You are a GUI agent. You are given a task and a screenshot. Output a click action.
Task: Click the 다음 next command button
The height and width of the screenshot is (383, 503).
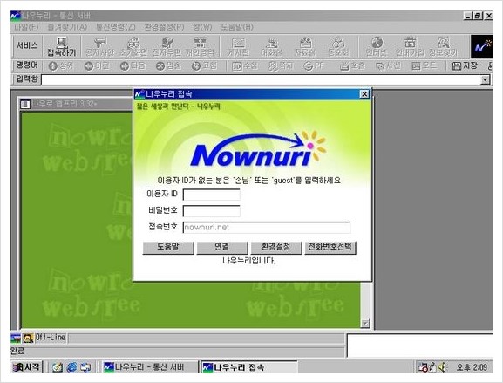click(x=133, y=65)
